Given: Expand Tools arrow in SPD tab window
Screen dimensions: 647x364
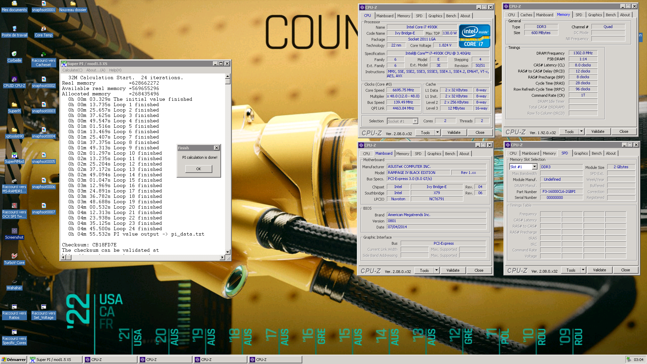Looking at the screenshot, I should (x=583, y=270).
